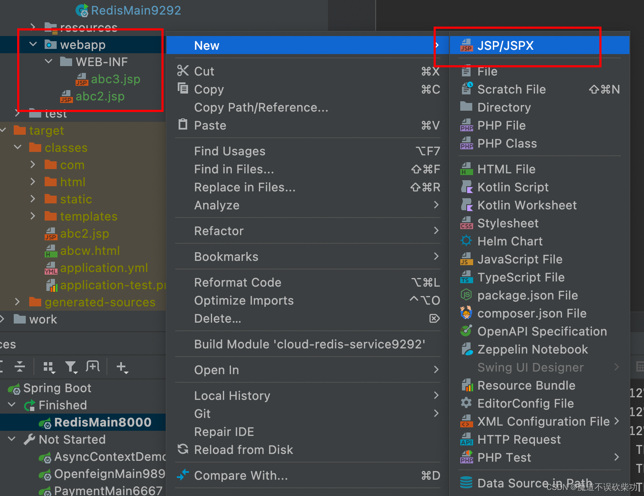The image size is (644, 496).
Task: Click the clipboard icon next to Paste
Action: (183, 125)
